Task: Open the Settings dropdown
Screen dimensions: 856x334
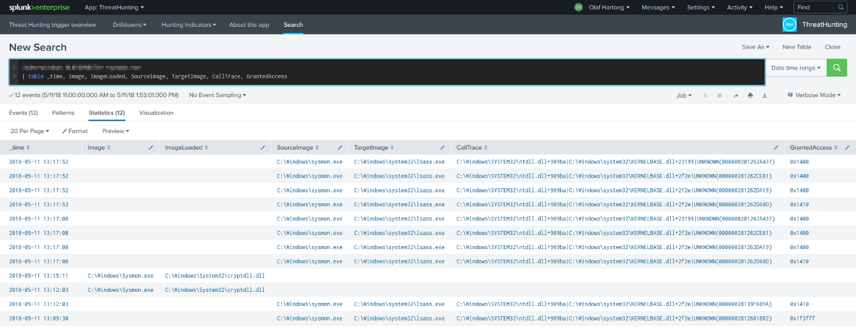Action: point(701,7)
